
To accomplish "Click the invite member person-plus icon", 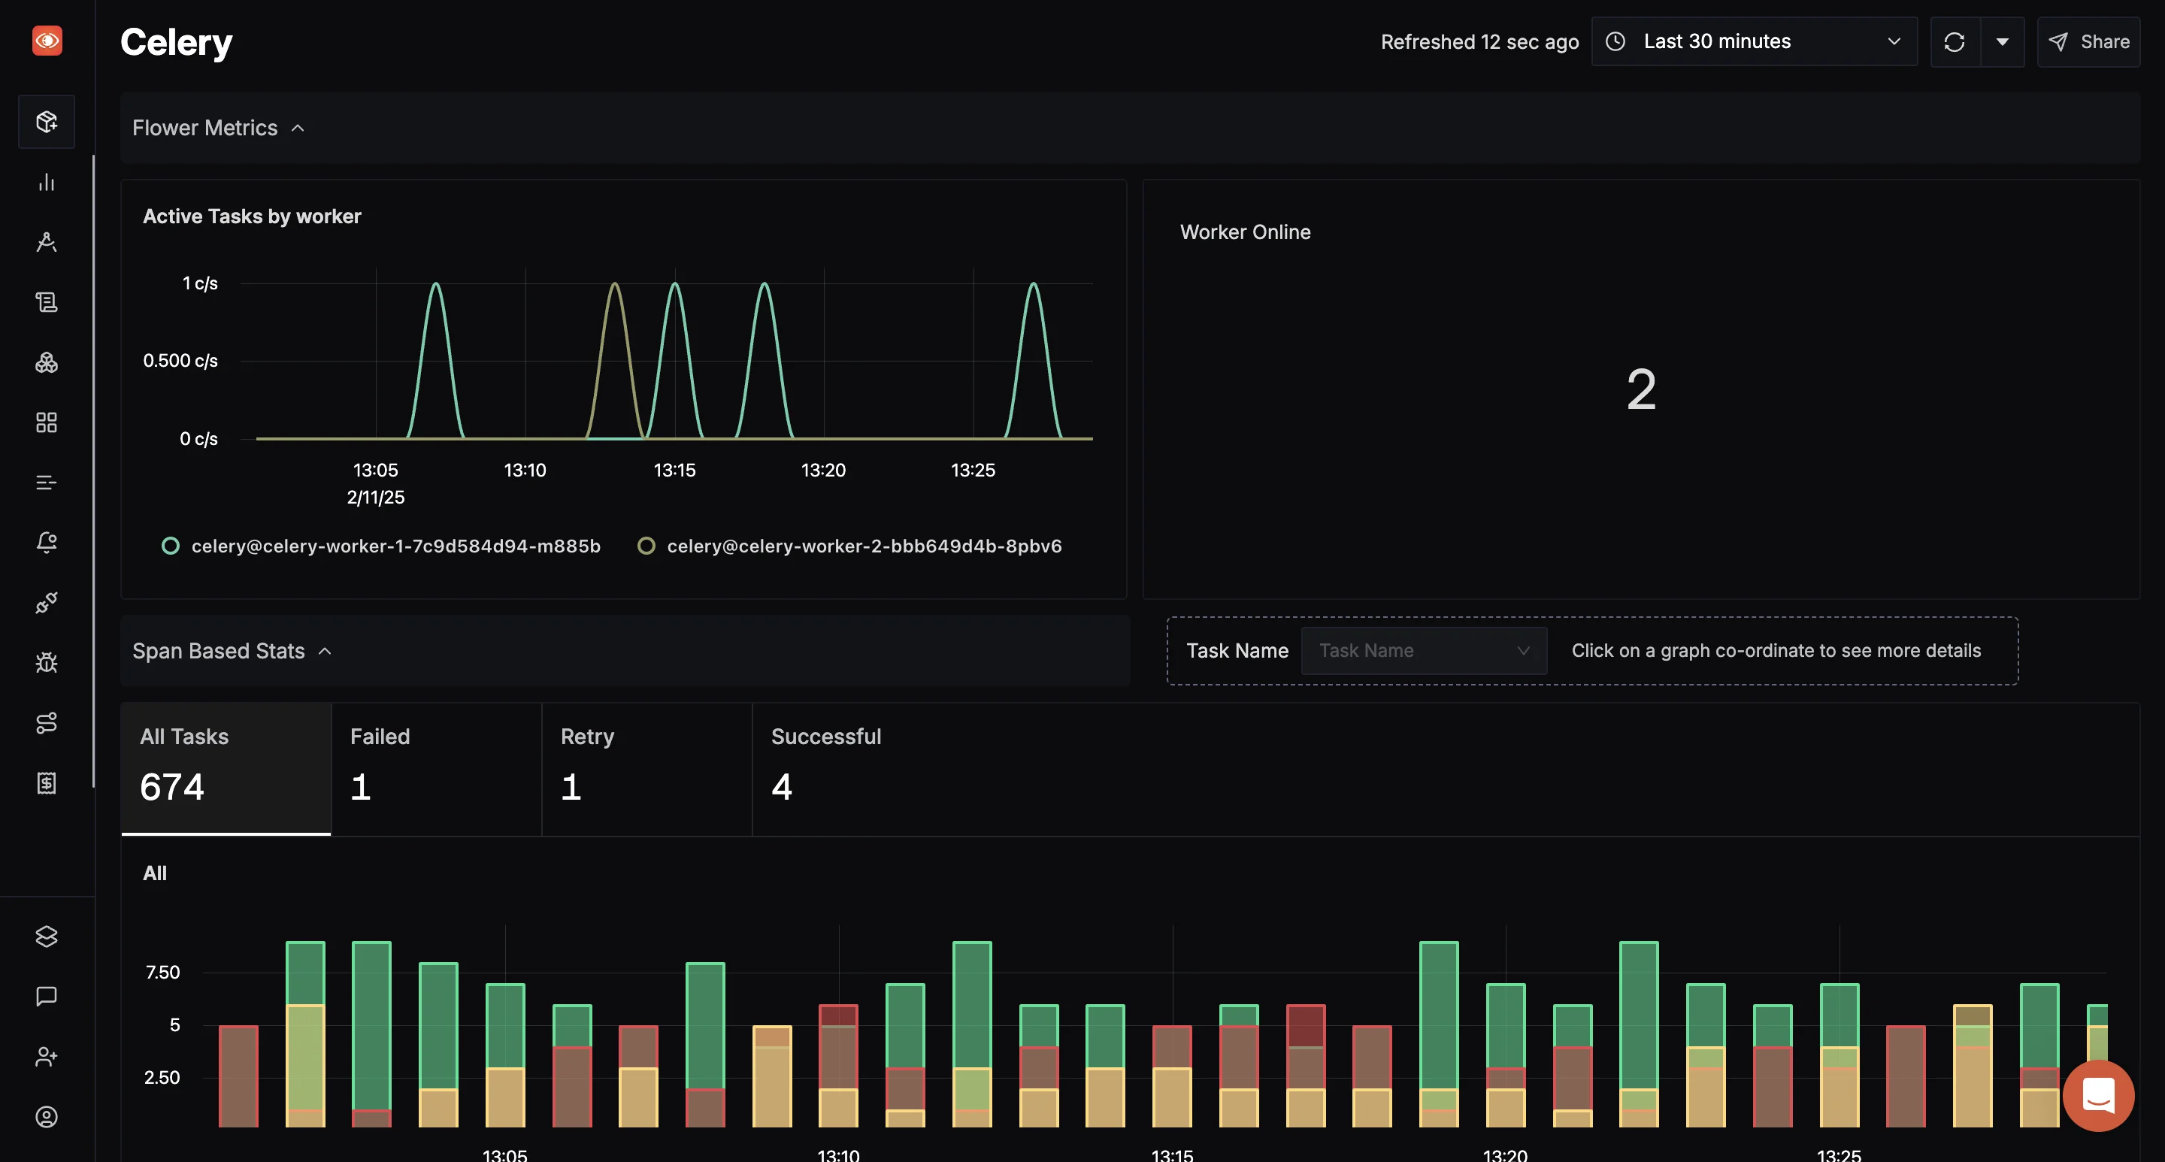I will 47,1056.
